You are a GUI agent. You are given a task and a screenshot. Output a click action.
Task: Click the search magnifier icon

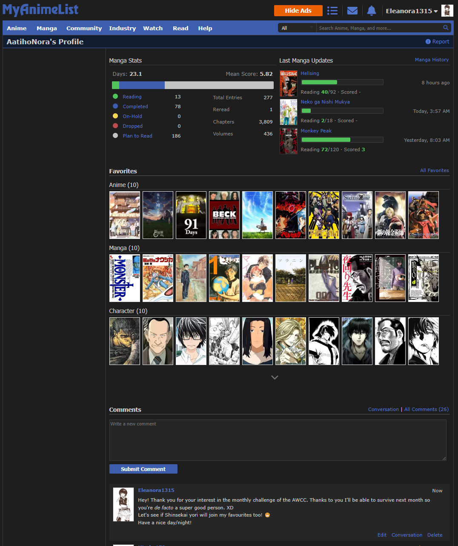(x=446, y=28)
